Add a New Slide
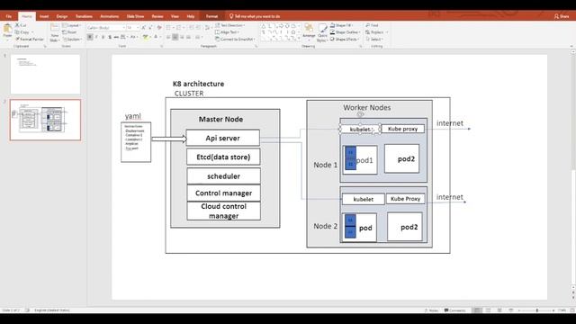Screen dimensions: 576x324 click(55, 32)
